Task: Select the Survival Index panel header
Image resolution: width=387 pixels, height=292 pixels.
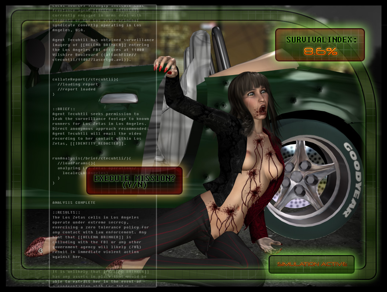Action: (321, 40)
